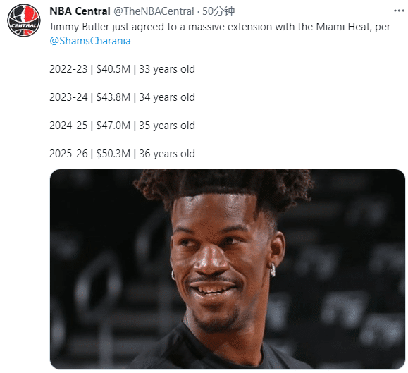The image size is (408, 373).
Task: Click the 2025-26 season text
Action: click(x=68, y=154)
